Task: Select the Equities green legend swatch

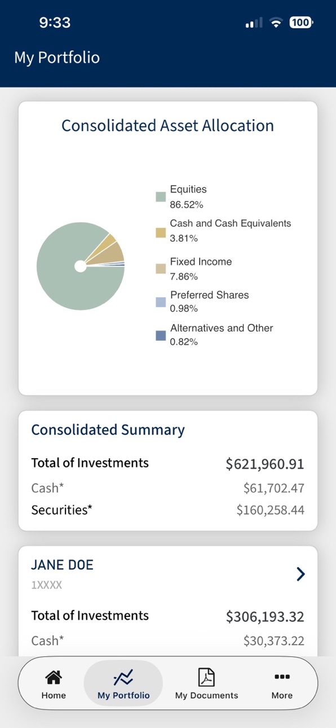Action: pos(161,197)
